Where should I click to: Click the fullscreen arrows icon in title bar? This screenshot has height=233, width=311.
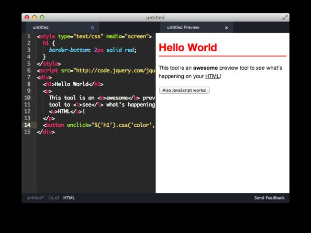click(x=285, y=17)
